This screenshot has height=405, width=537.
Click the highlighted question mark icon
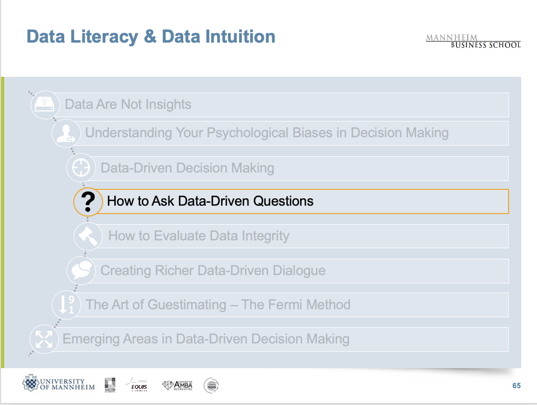coord(88,202)
